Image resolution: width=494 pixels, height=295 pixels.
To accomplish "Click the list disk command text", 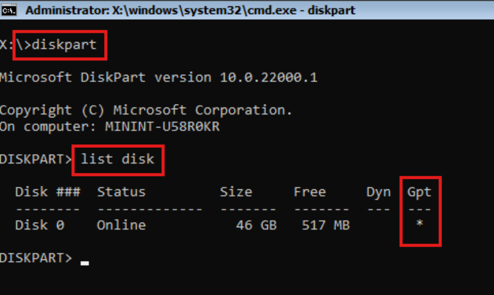I will point(118,158).
